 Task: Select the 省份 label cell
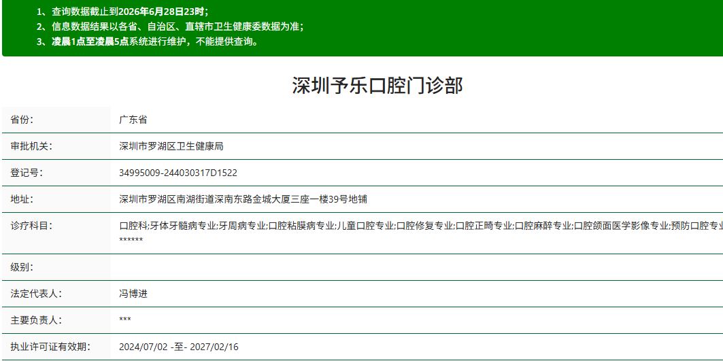pyautogui.click(x=56, y=120)
